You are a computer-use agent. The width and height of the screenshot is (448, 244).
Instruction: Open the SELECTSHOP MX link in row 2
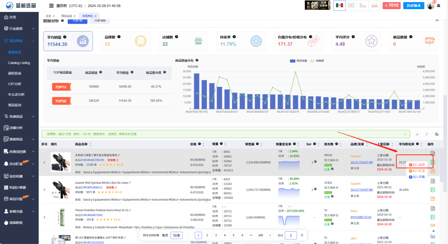click(361, 190)
